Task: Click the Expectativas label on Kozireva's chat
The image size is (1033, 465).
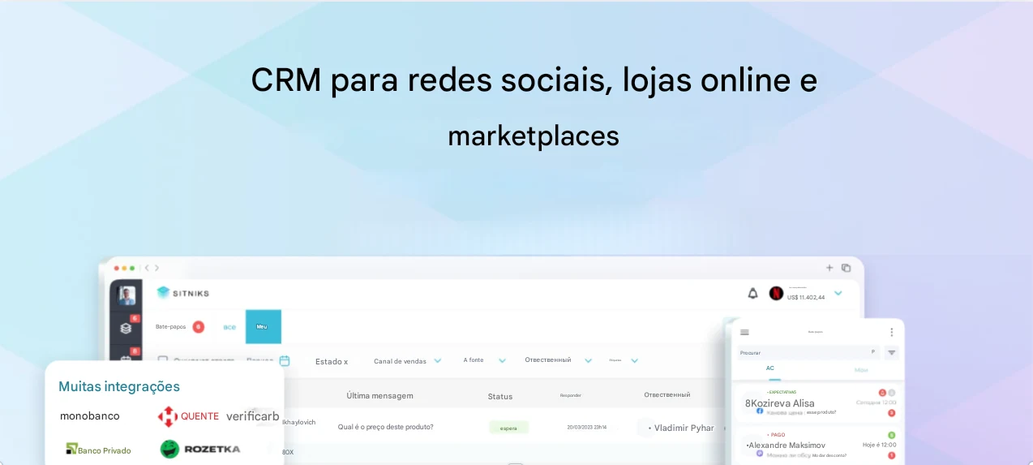Action: 782,392
